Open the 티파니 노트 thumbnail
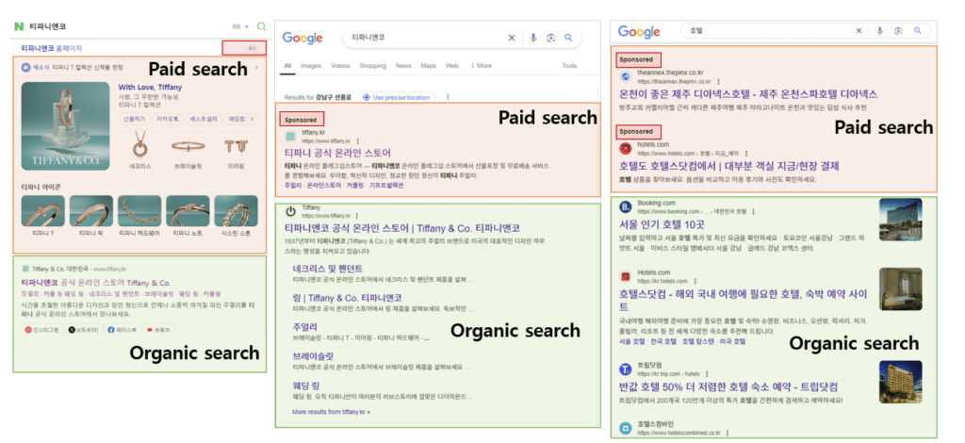Image resolution: width=965 pixels, height=443 pixels. pyautogui.click(x=188, y=211)
